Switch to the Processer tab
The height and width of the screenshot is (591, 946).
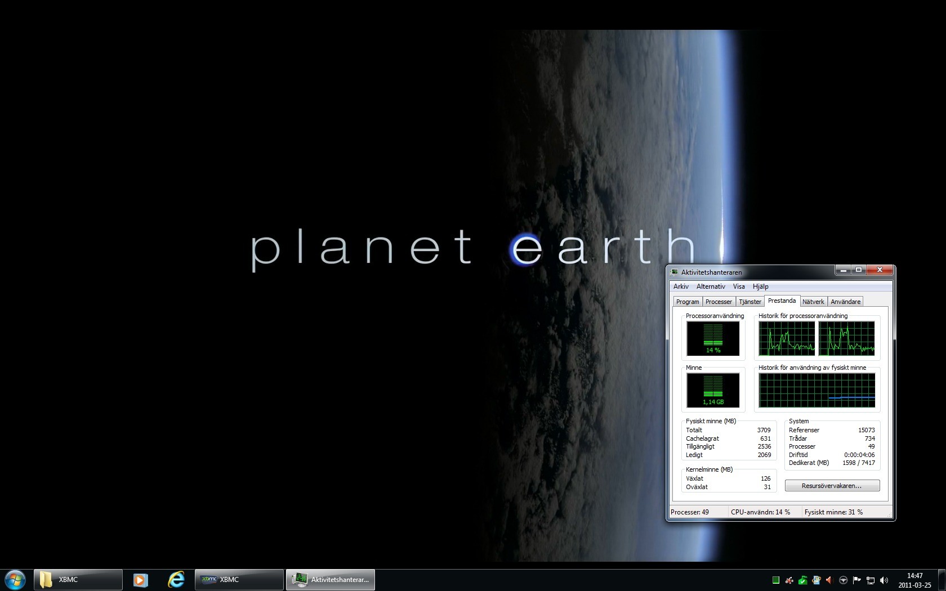tap(719, 302)
